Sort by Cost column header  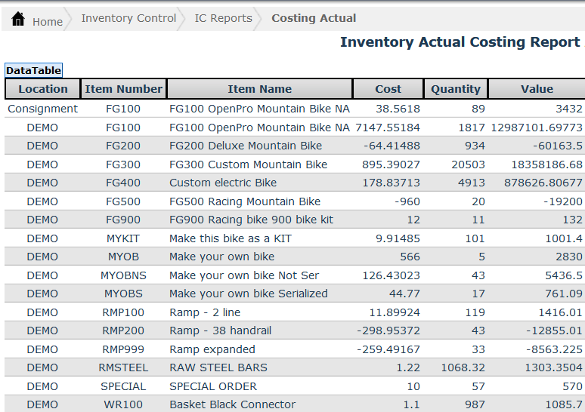pos(388,89)
